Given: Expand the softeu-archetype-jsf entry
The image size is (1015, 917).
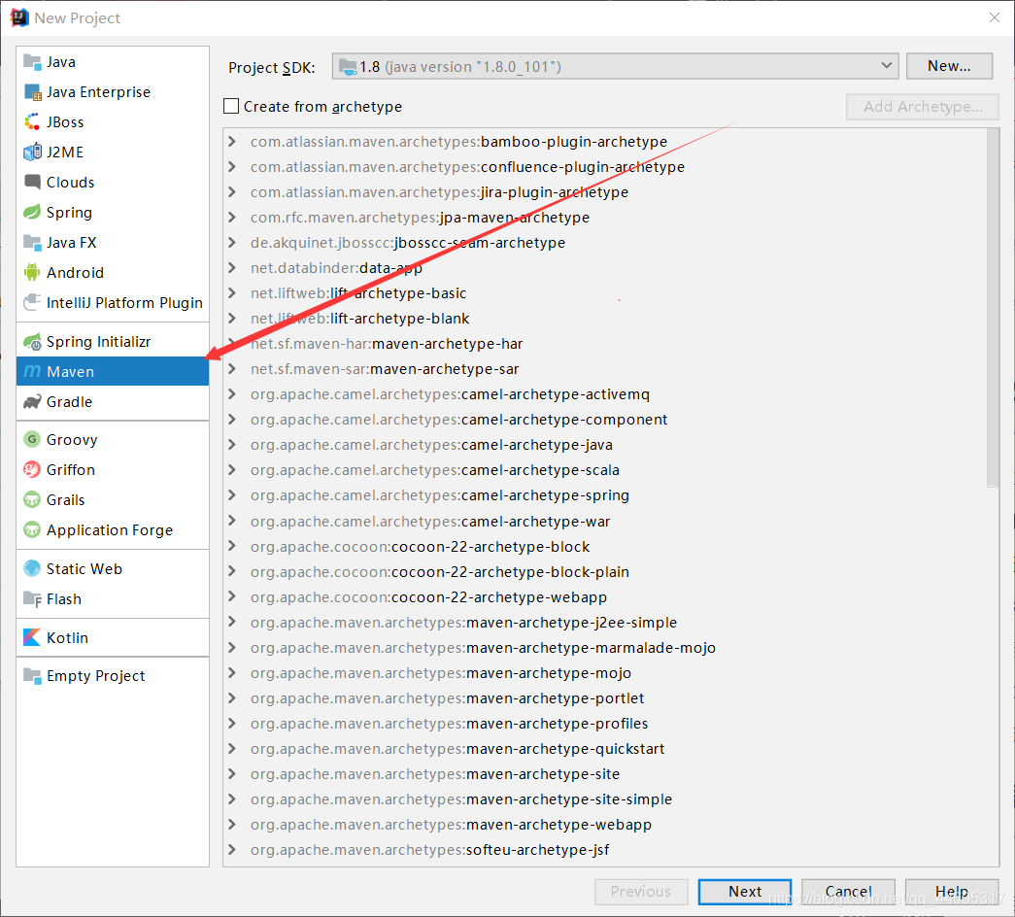Looking at the screenshot, I should (232, 850).
